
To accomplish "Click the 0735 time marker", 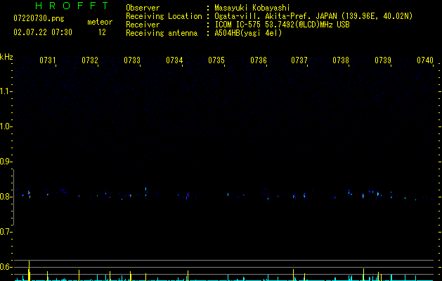I will (x=216, y=60).
